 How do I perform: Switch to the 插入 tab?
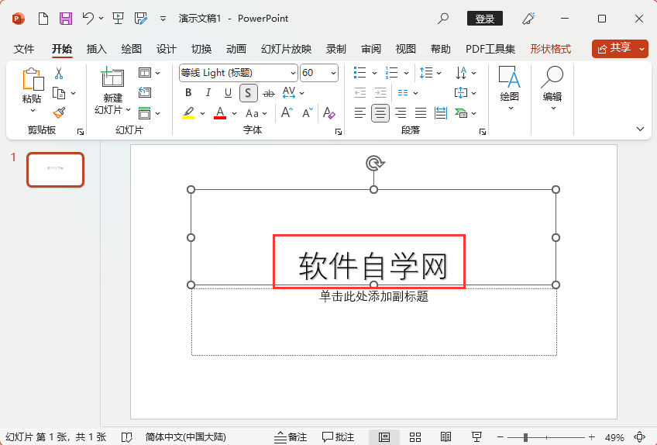pos(96,49)
